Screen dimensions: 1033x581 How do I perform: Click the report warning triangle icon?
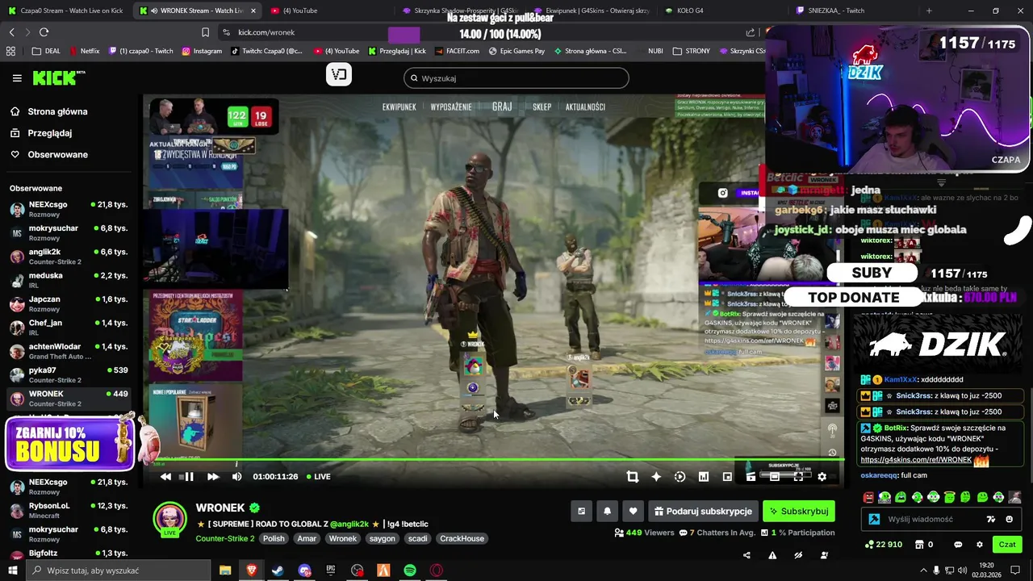772,555
